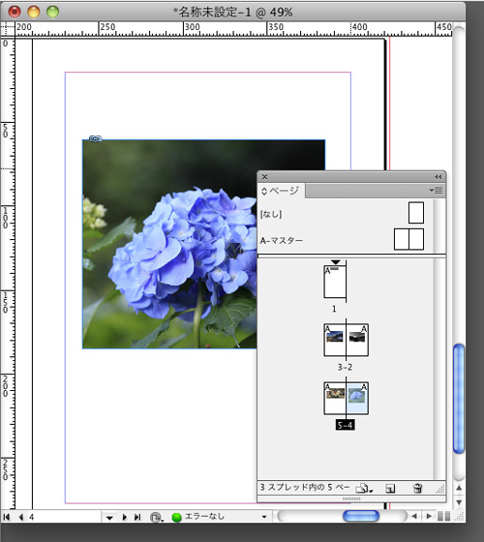
Task: Go to previous page arrow in status bar
Action: point(21,517)
